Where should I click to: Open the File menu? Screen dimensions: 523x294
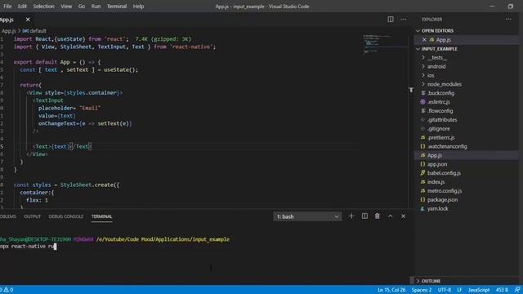[x=7, y=7]
